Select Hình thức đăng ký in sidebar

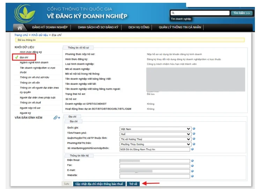point(31,52)
